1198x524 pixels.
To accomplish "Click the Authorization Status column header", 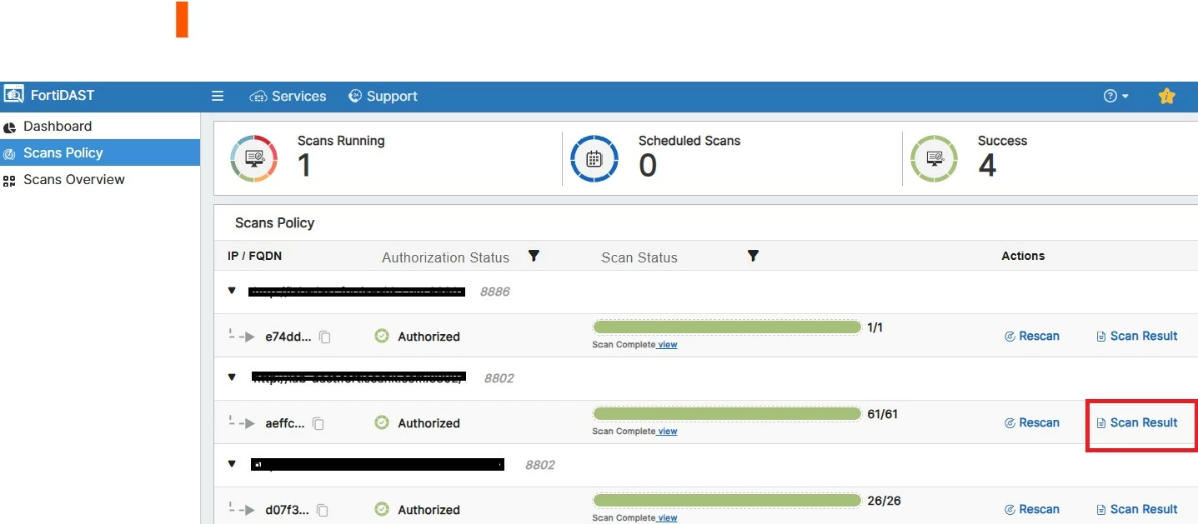I will [445, 257].
